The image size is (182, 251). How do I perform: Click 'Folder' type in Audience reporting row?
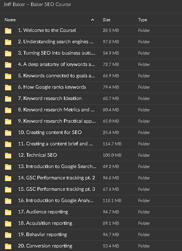pos(144,212)
